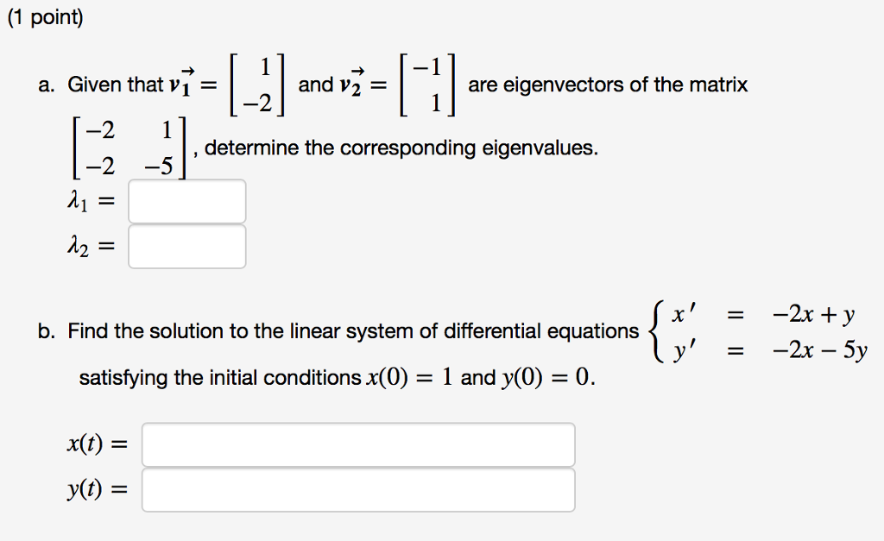
Task: Select the second eigenvalue entry box
Action: pos(186,245)
